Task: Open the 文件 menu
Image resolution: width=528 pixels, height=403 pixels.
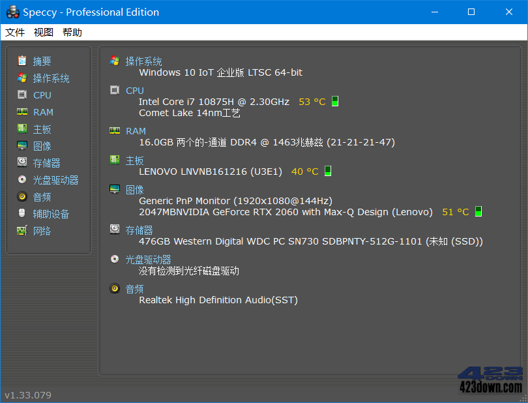Action: coord(14,32)
